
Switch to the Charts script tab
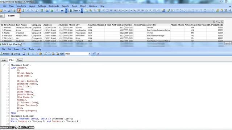pos(19,60)
